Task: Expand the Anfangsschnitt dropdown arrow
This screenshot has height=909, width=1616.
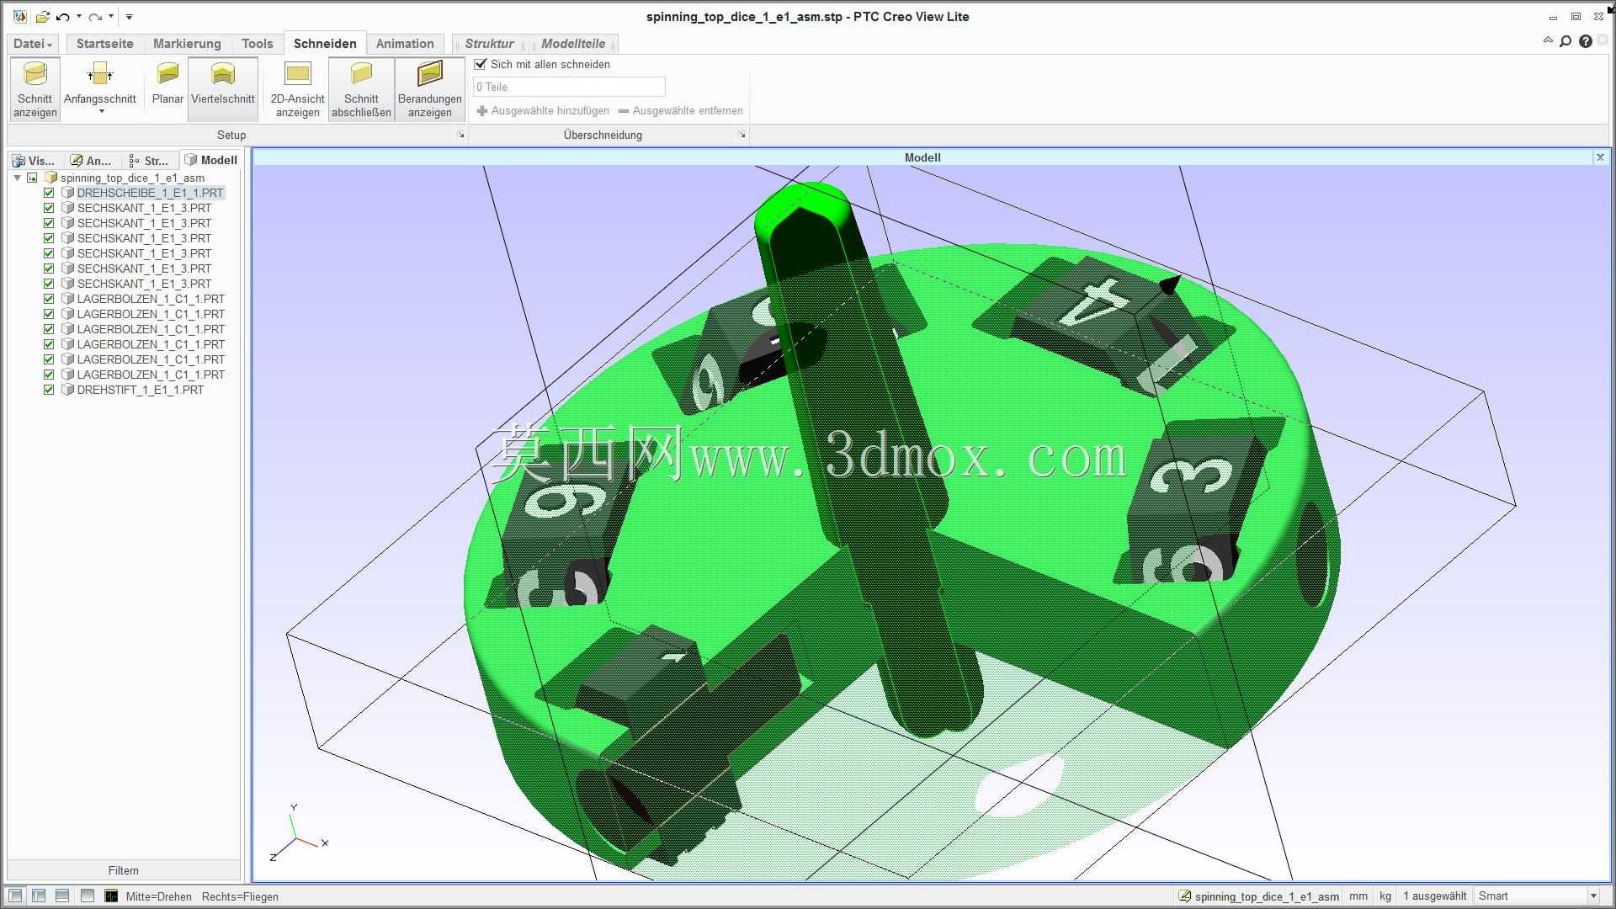Action: (101, 111)
